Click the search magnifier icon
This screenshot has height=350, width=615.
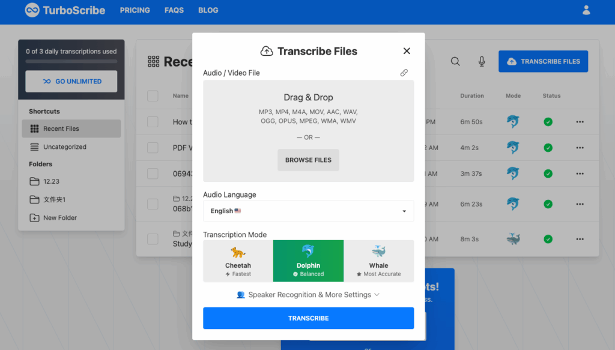455,61
